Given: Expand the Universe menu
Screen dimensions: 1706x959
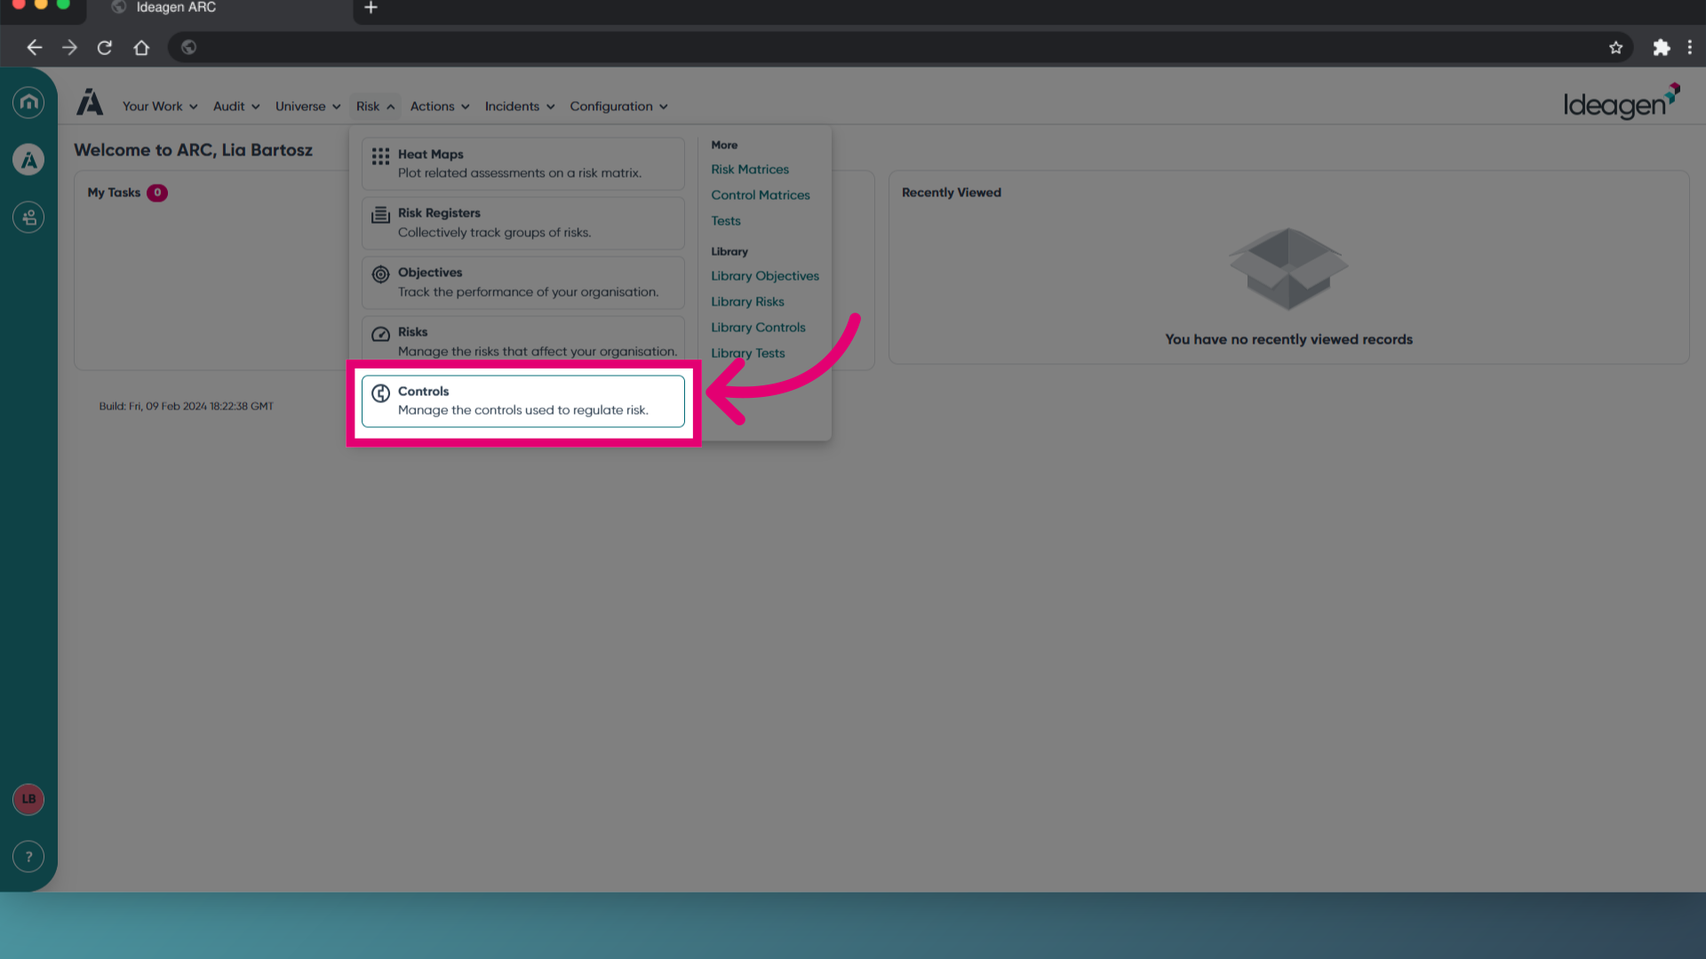Looking at the screenshot, I should [307, 107].
